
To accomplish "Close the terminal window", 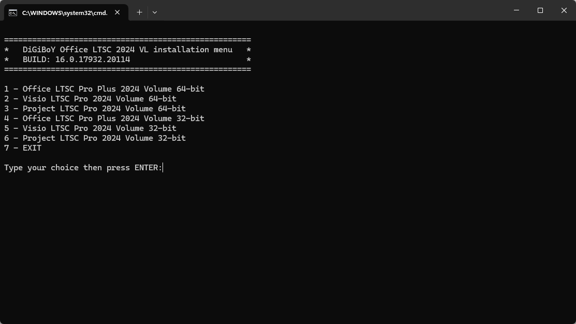I will 564,10.
